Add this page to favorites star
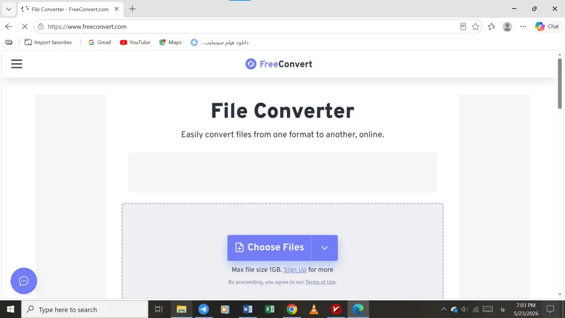 pyautogui.click(x=475, y=26)
